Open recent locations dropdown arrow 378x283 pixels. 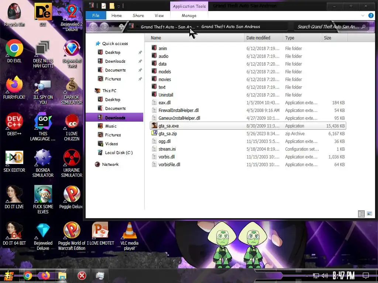click(112, 27)
